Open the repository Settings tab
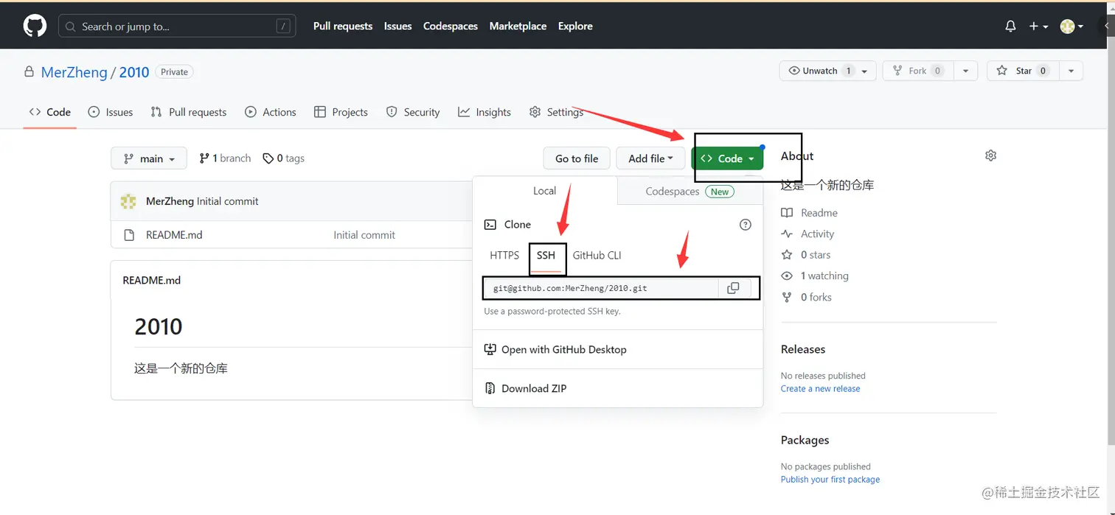Viewport: 1115px width, 515px height. pos(556,112)
